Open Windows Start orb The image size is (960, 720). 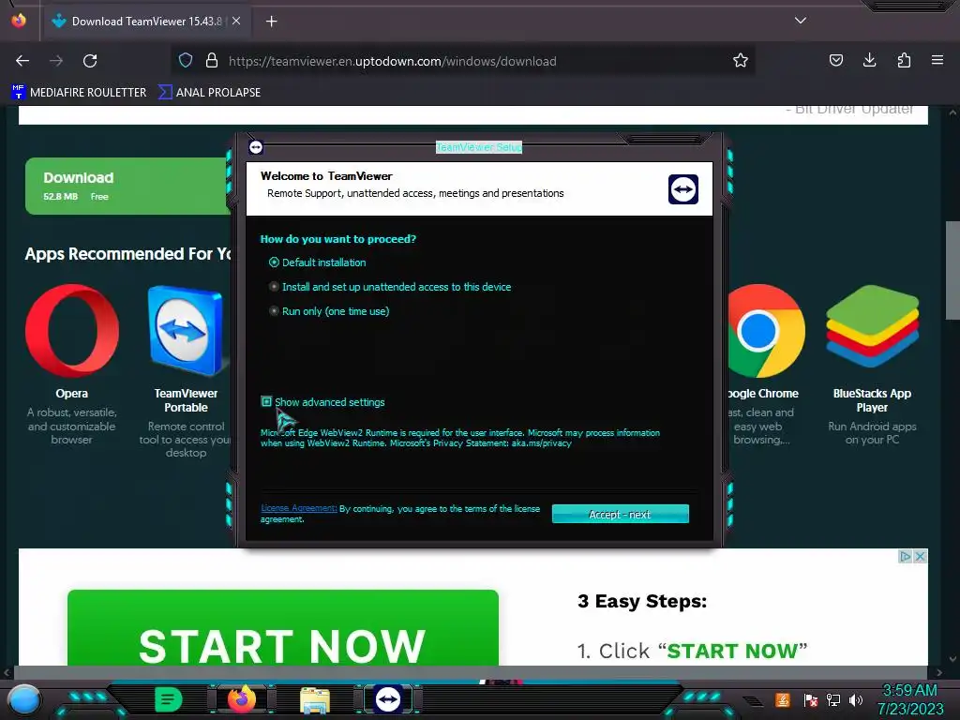pyautogui.click(x=23, y=699)
